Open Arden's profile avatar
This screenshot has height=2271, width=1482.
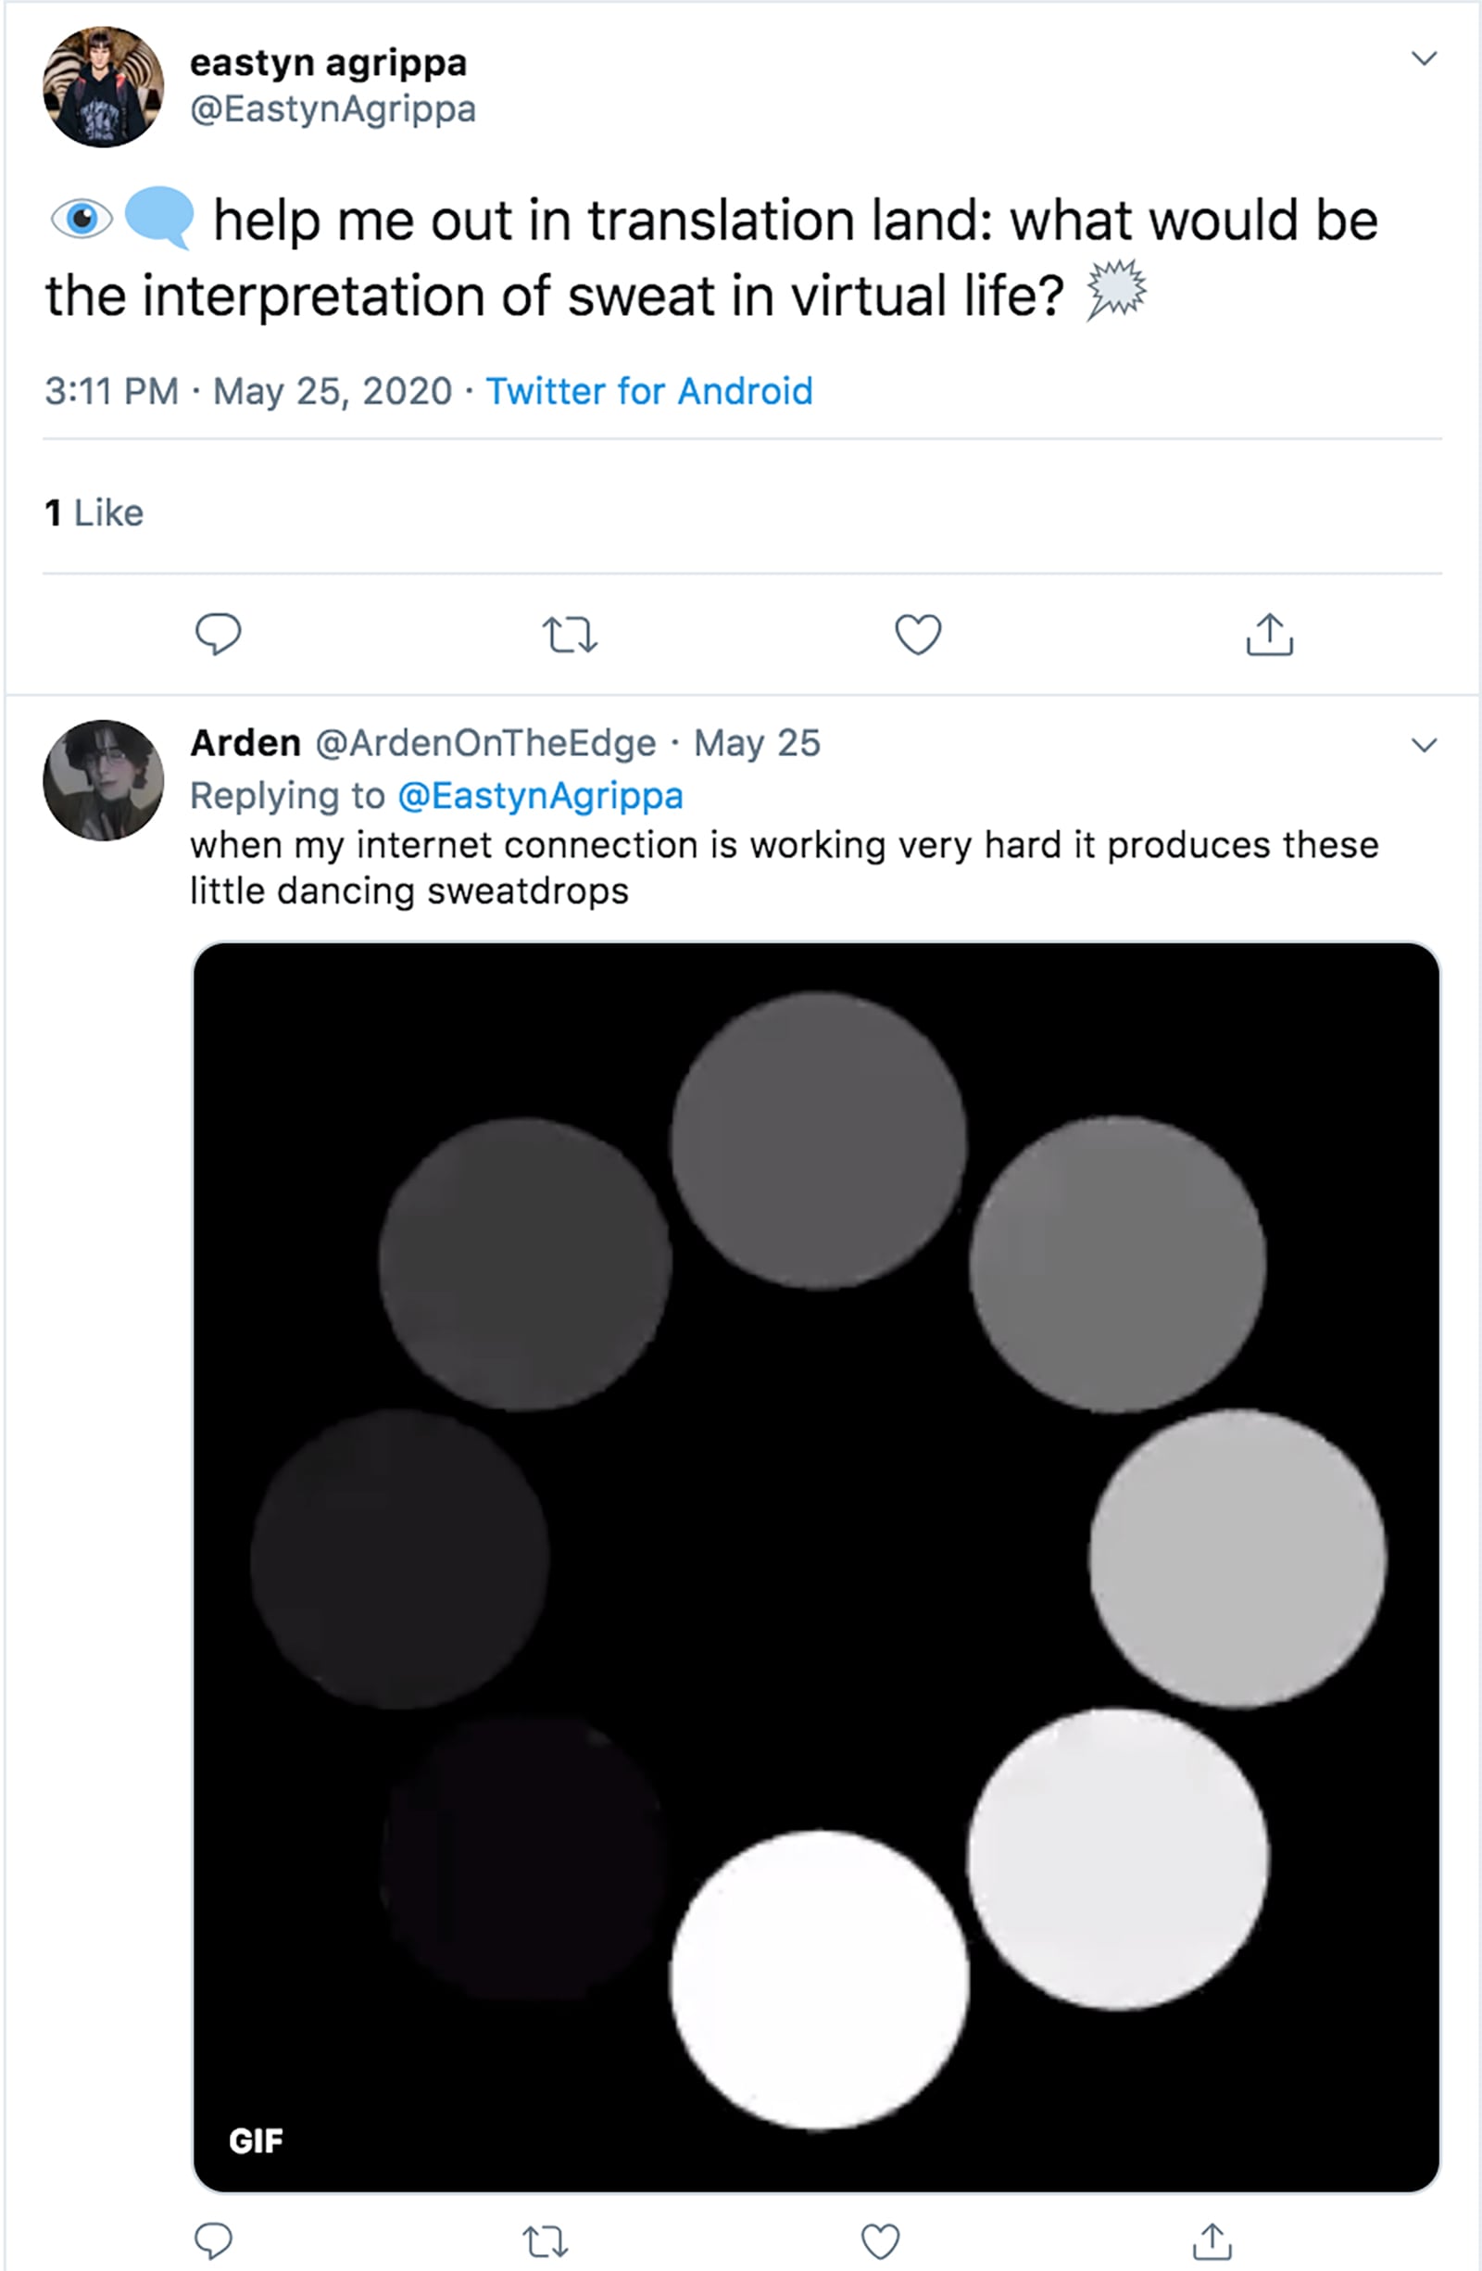coord(103,779)
